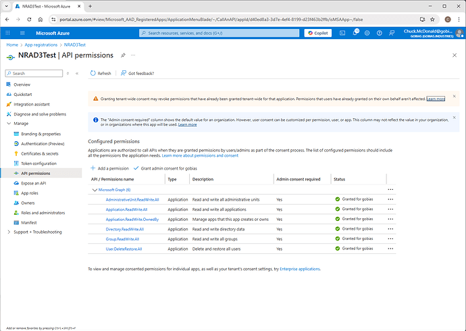Image resolution: width=466 pixels, height=331 pixels.
Task: Open User.DeleteRestore.All permission
Action: pyautogui.click(x=124, y=249)
